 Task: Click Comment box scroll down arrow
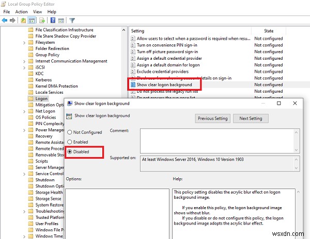pyautogui.click(x=296, y=150)
